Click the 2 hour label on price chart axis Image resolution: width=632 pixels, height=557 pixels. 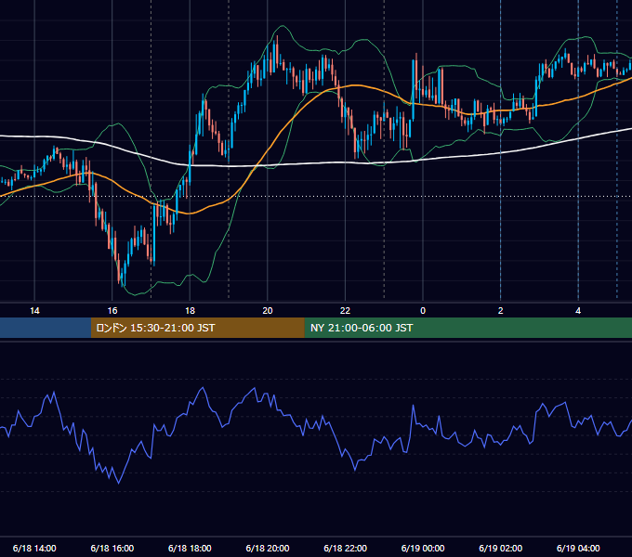click(501, 311)
